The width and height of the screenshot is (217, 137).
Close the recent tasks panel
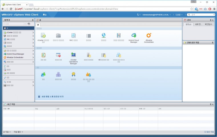[x=213, y=104]
